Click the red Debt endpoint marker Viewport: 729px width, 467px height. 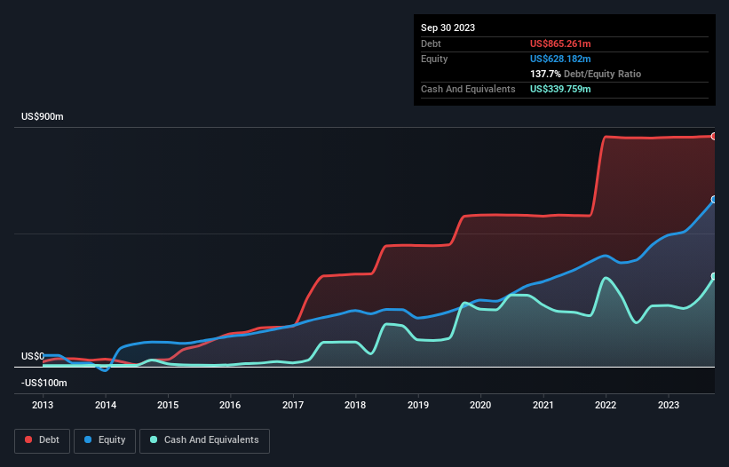(714, 136)
